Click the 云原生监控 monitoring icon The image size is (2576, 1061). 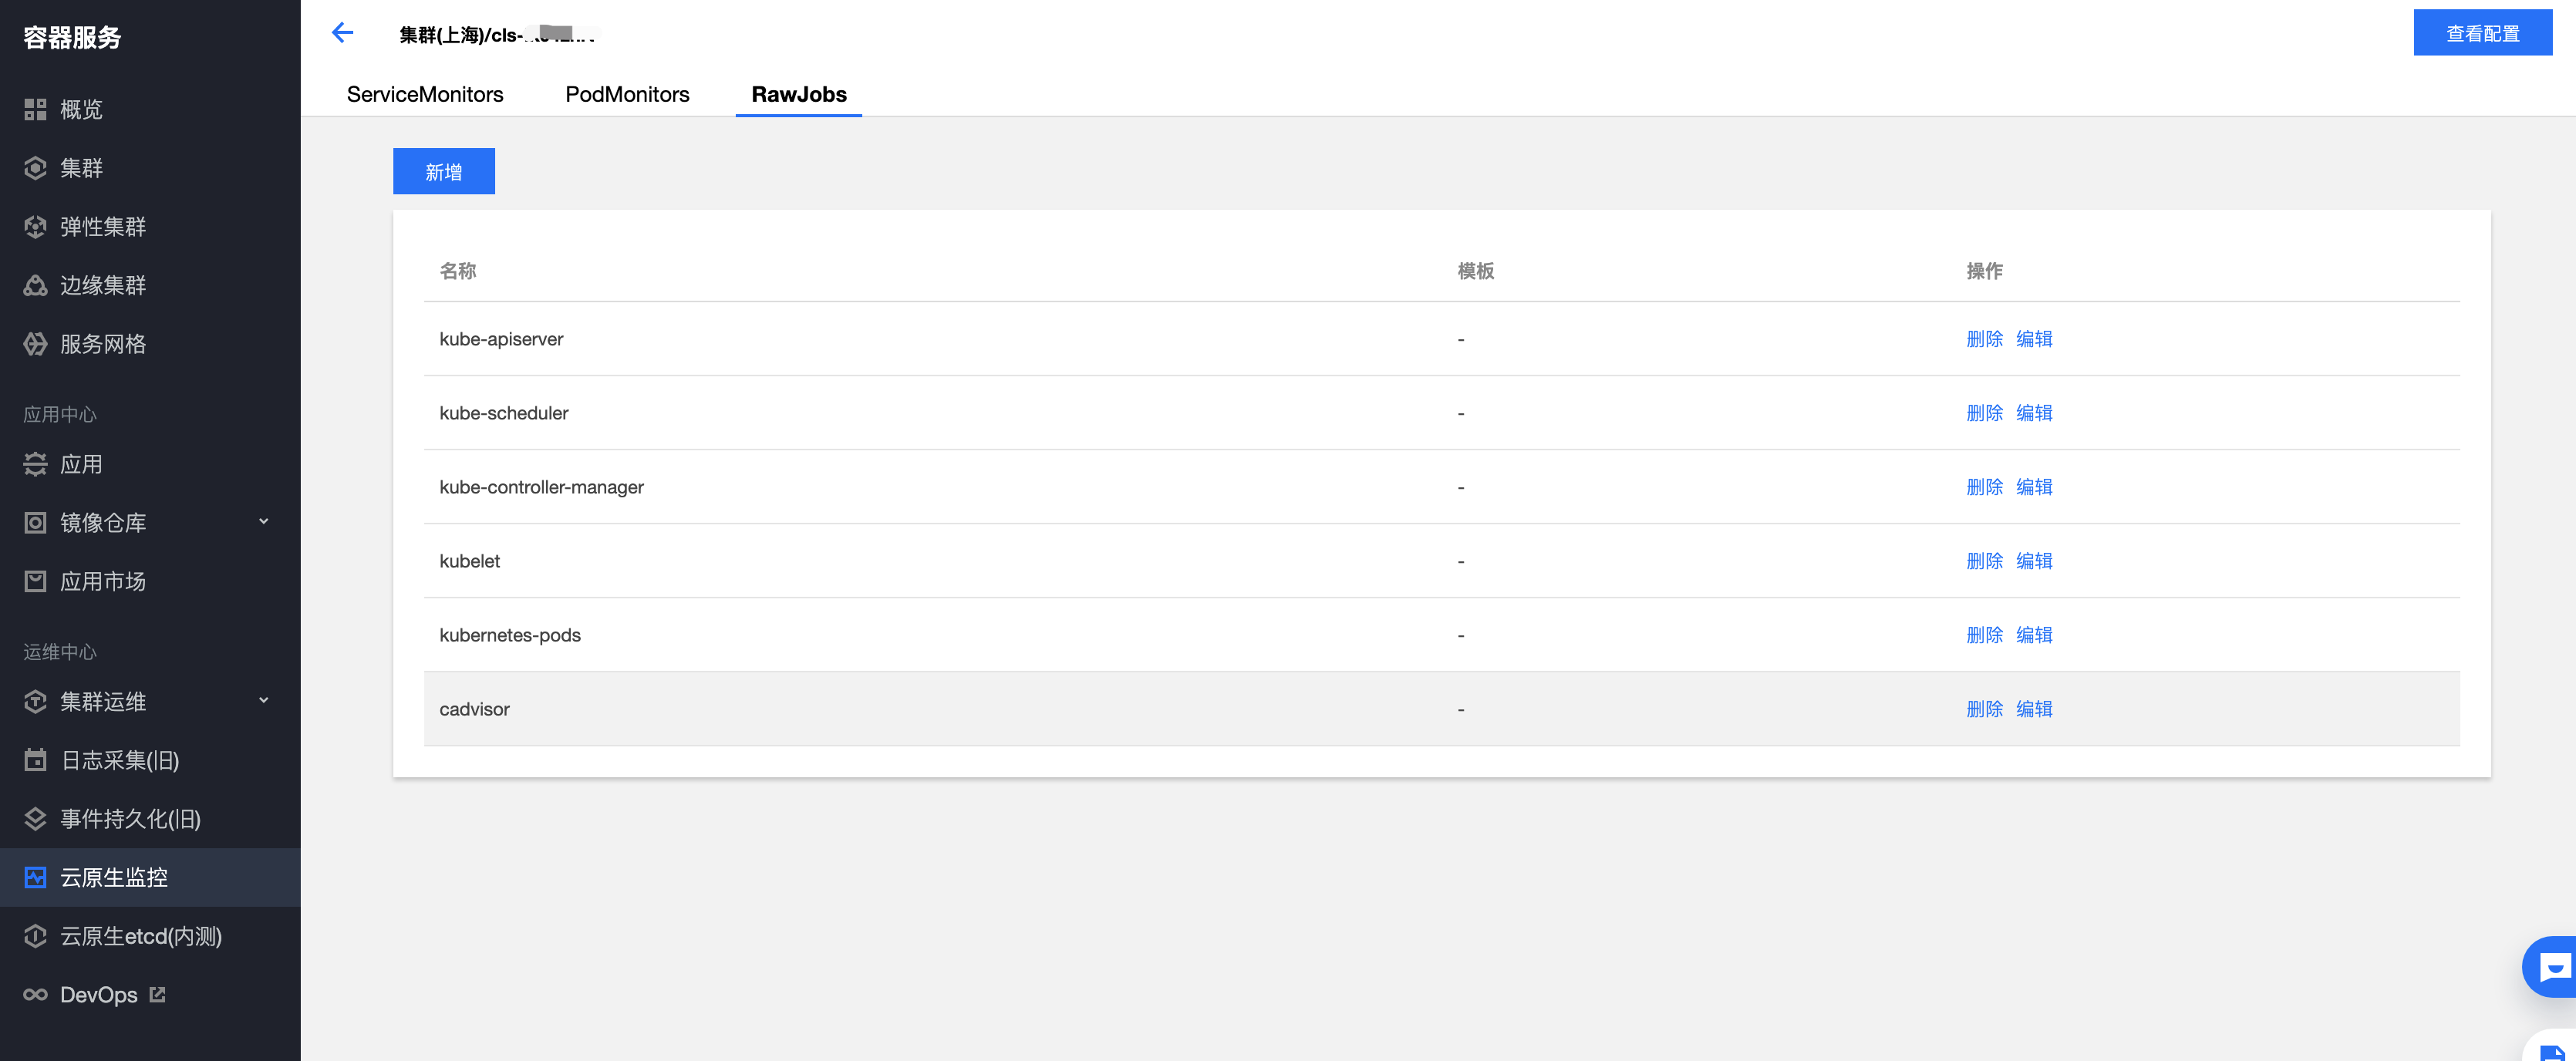(x=35, y=878)
